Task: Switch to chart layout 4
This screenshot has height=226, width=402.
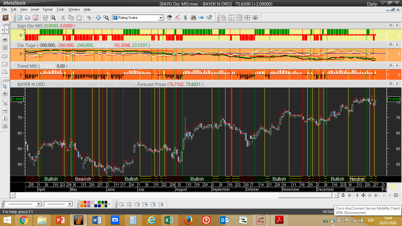Action: (x=145, y=204)
